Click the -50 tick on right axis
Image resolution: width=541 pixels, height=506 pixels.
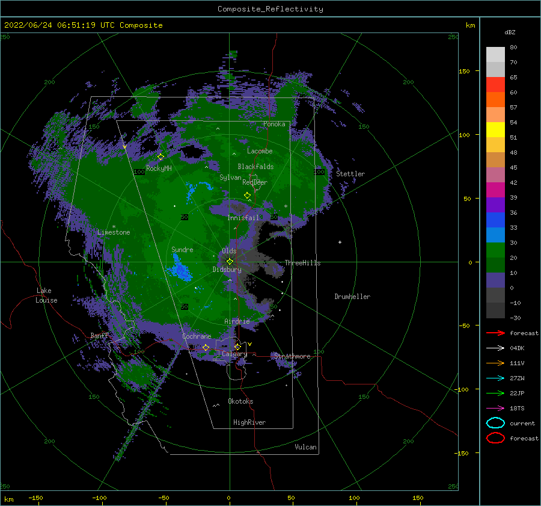(465, 326)
